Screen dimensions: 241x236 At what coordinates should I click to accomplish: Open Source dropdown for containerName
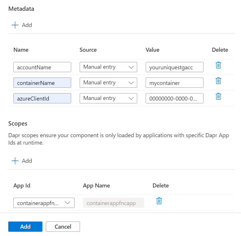point(108,83)
